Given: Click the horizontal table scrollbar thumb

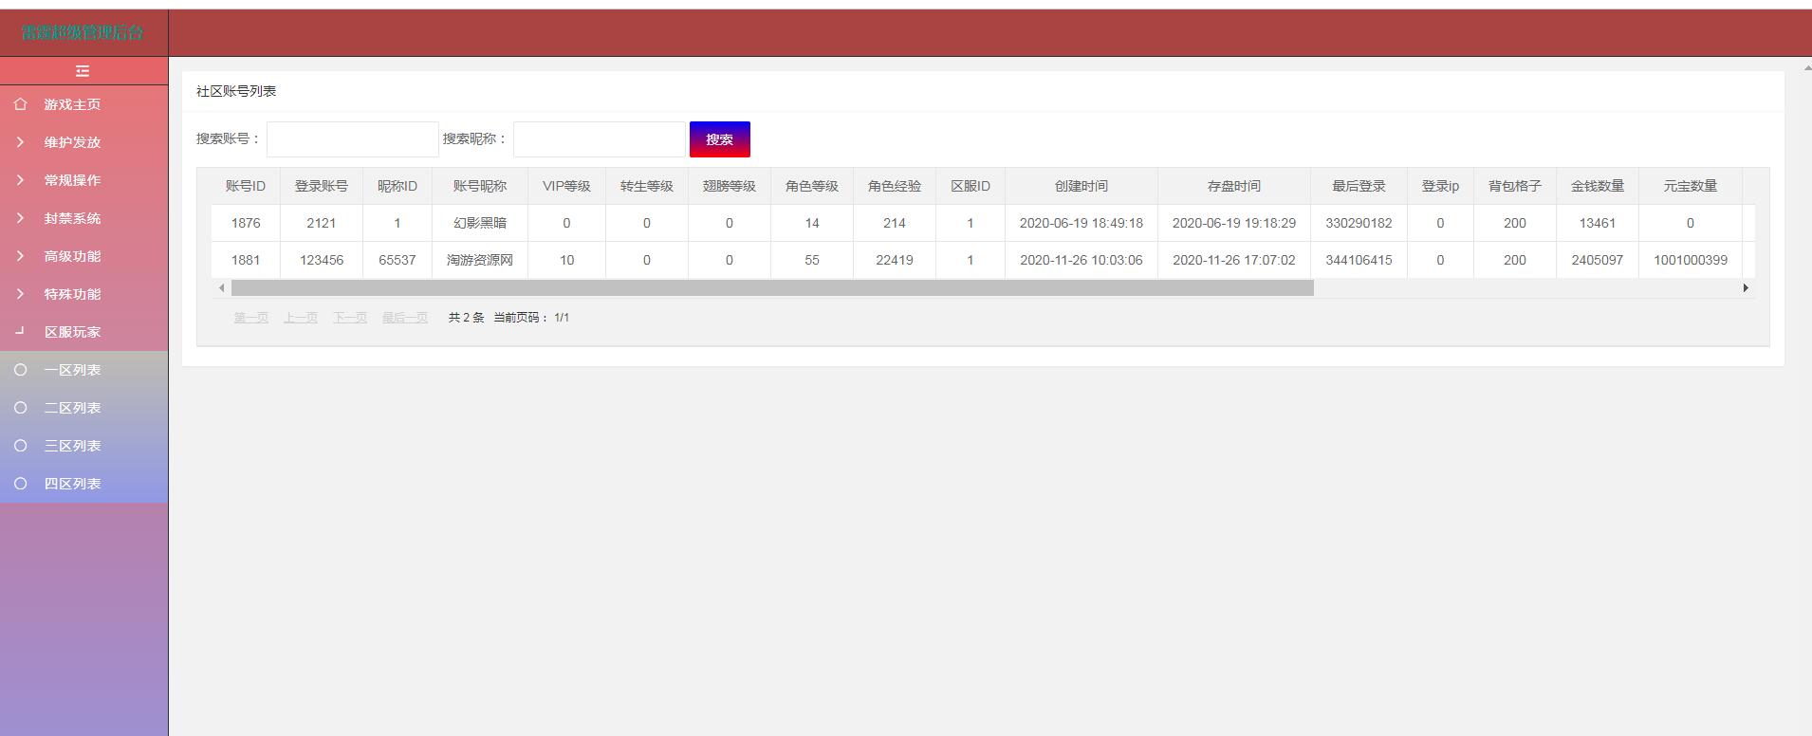Looking at the screenshot, I should (772, 288).
